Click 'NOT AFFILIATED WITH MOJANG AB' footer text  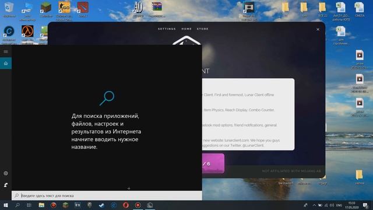pos(291,171)
